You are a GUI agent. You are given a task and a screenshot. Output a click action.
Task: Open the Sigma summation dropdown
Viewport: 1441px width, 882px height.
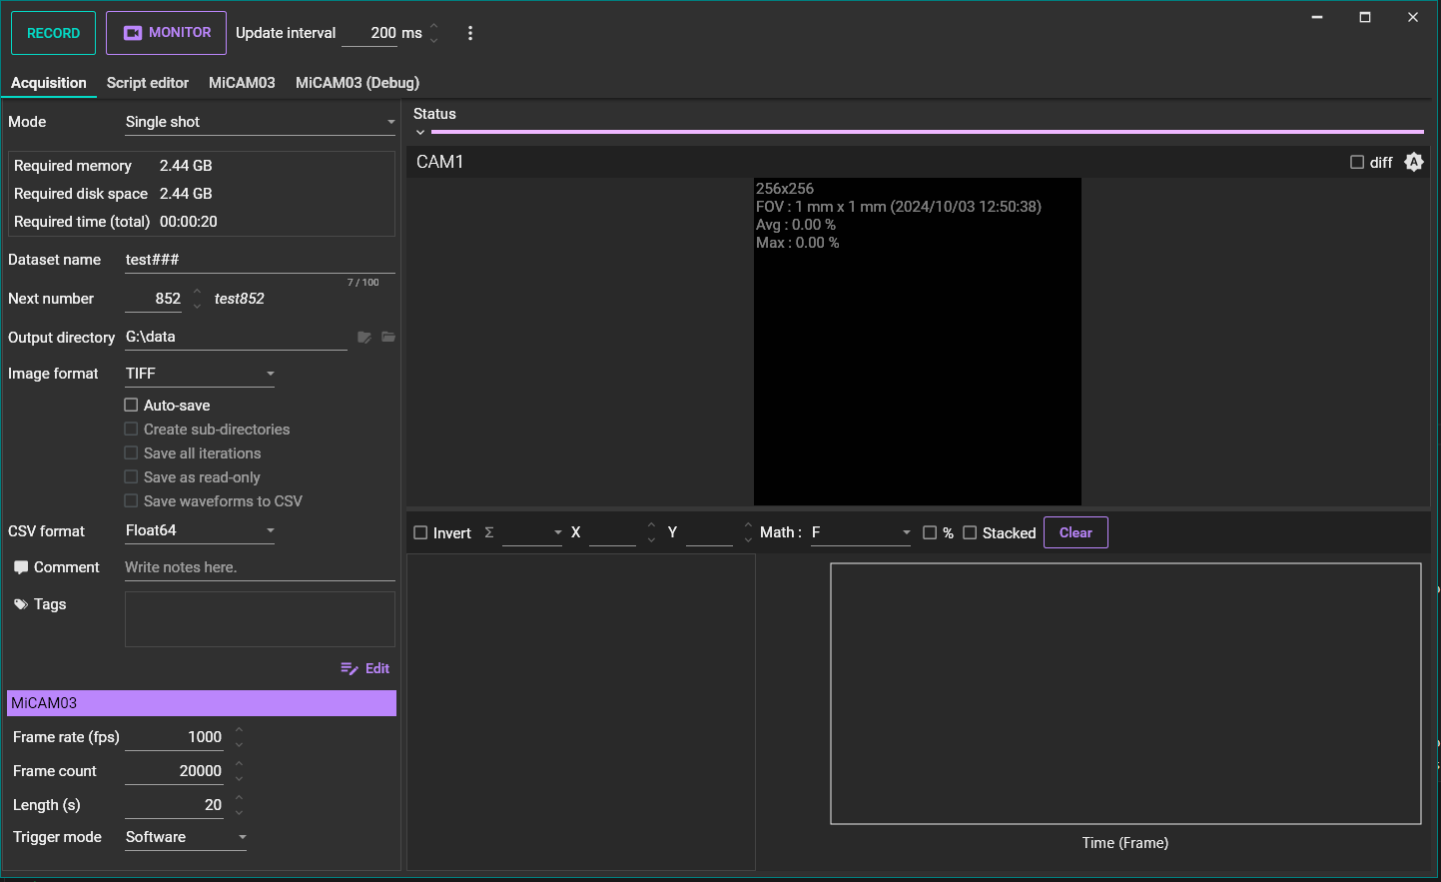click(532, 532)
